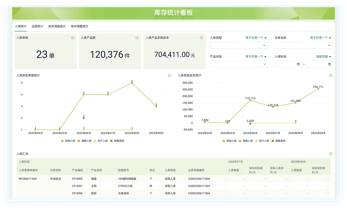Open calendar icon in start date field
Viewport: 347px width, 209px height.
tap(298, 64)
